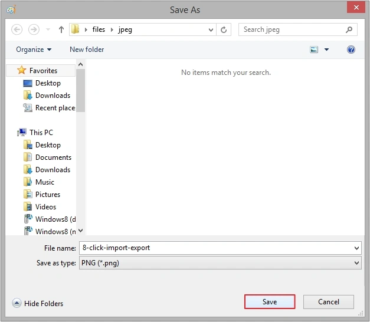
Task: Click the search magnifier icon
Action: point(350,29)
